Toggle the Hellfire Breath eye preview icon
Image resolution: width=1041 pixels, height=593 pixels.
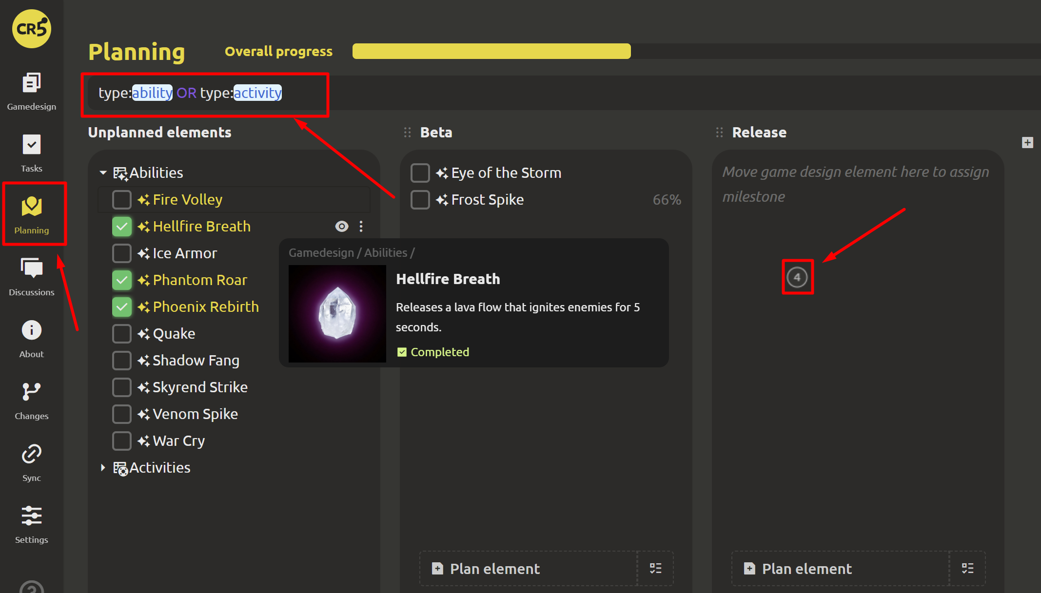click(x=342, y=226)
